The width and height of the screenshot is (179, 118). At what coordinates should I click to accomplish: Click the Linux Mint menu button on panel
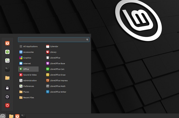point(3,116)
